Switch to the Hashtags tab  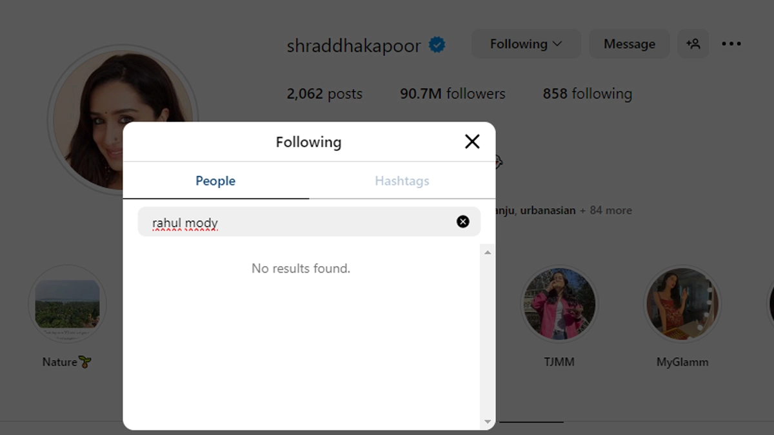pyautogui.click(x=402, y=180)
